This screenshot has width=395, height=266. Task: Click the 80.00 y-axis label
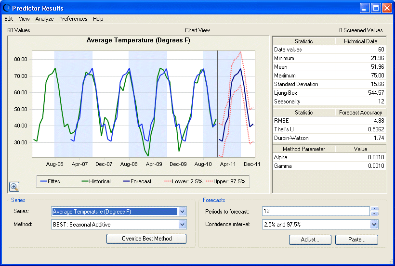click(21, 59)
